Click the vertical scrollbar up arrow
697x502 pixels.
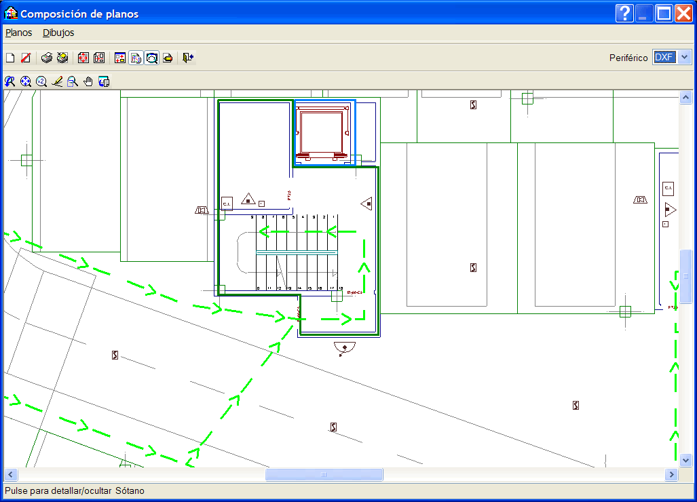[685, 97]
